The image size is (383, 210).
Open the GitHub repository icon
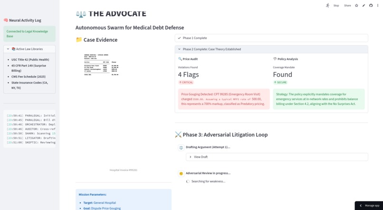(x=371, y=5)
